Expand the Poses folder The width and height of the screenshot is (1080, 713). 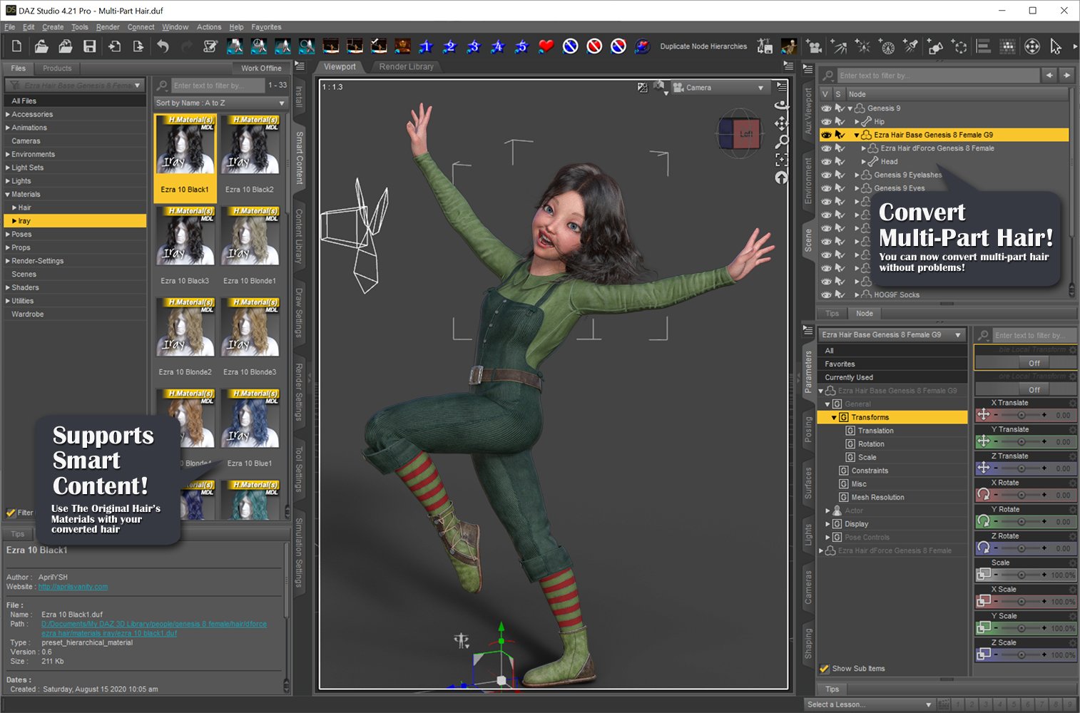pos(8,234)
